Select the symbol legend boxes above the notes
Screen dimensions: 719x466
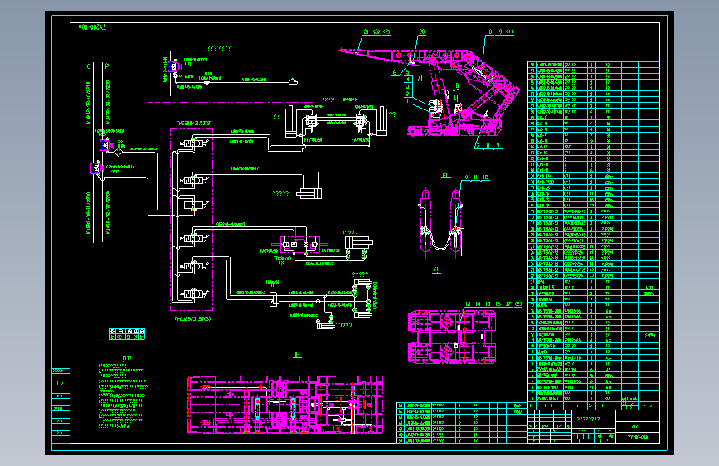127,334
